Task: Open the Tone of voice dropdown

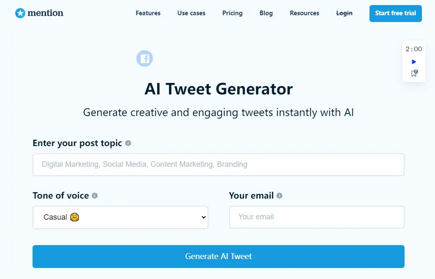Action: 120,217
